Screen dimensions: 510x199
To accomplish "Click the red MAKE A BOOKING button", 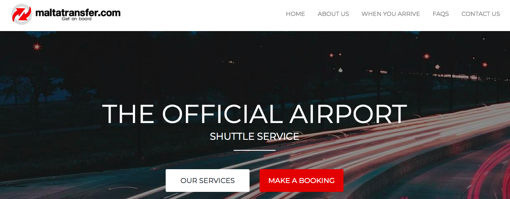I will (302, 181).
